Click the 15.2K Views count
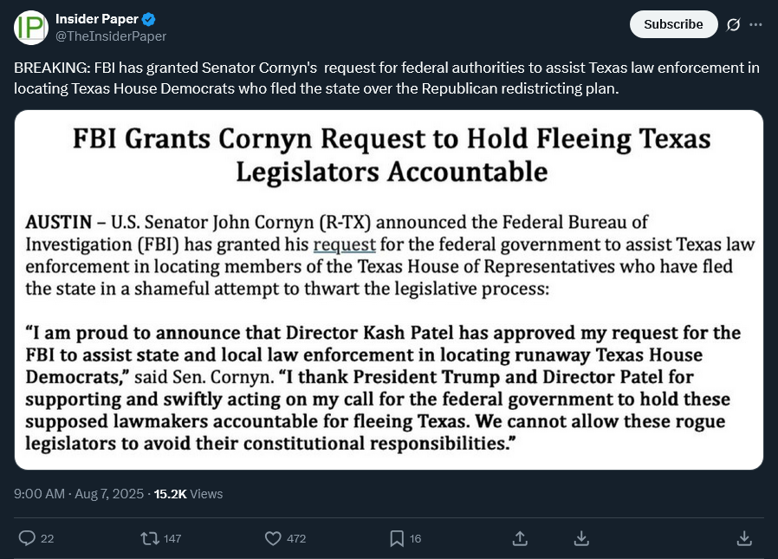Screen dimensions: 778x559 click(x=188, y=493)
